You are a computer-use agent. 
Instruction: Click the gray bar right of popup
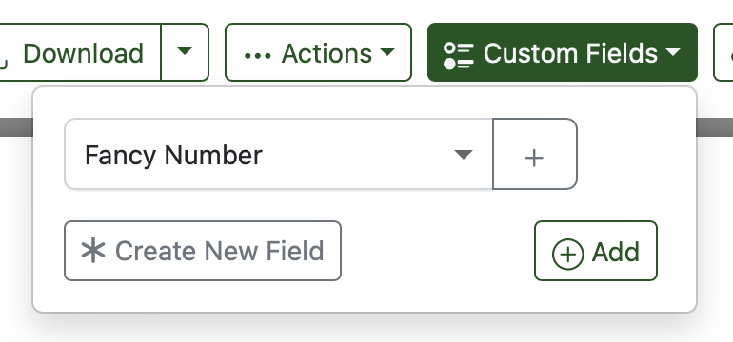715,127
